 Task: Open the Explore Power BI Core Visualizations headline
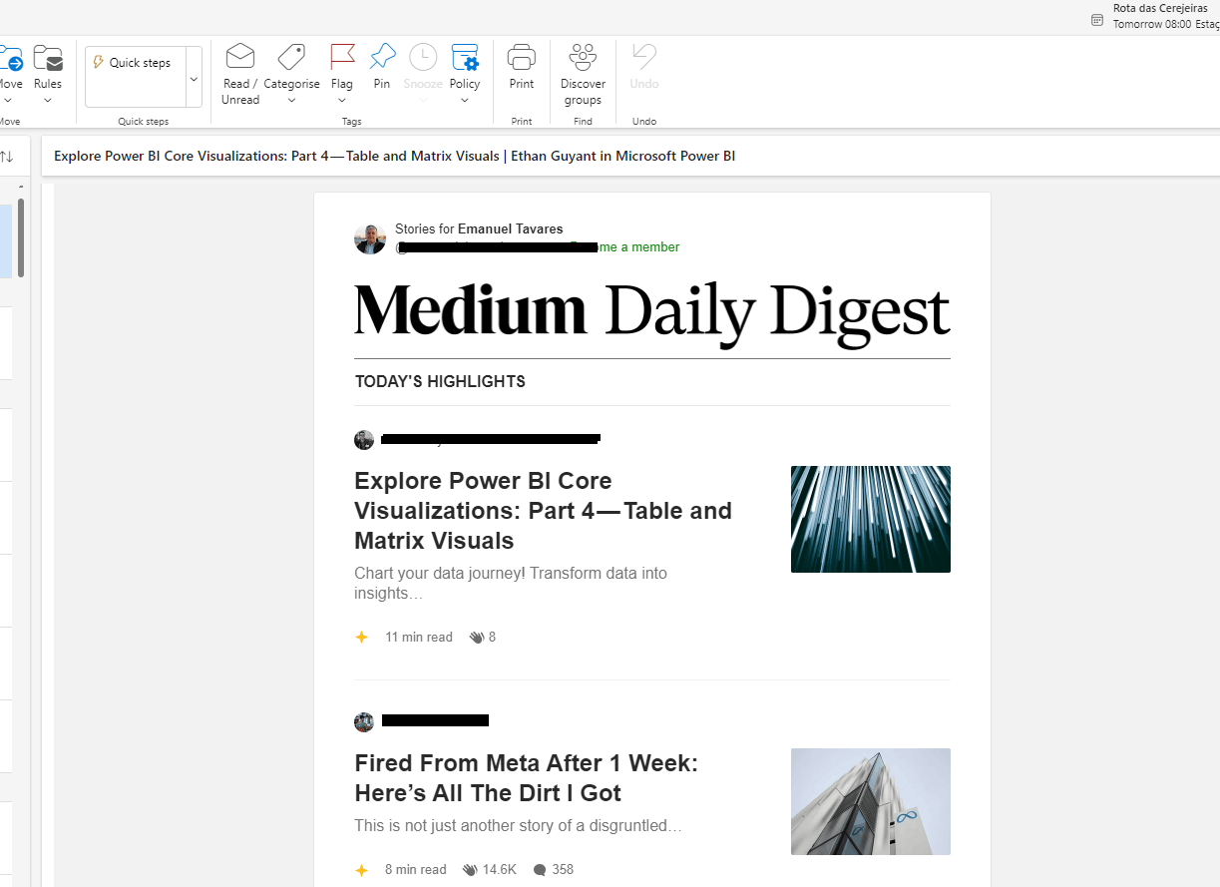tap(543, 511)
